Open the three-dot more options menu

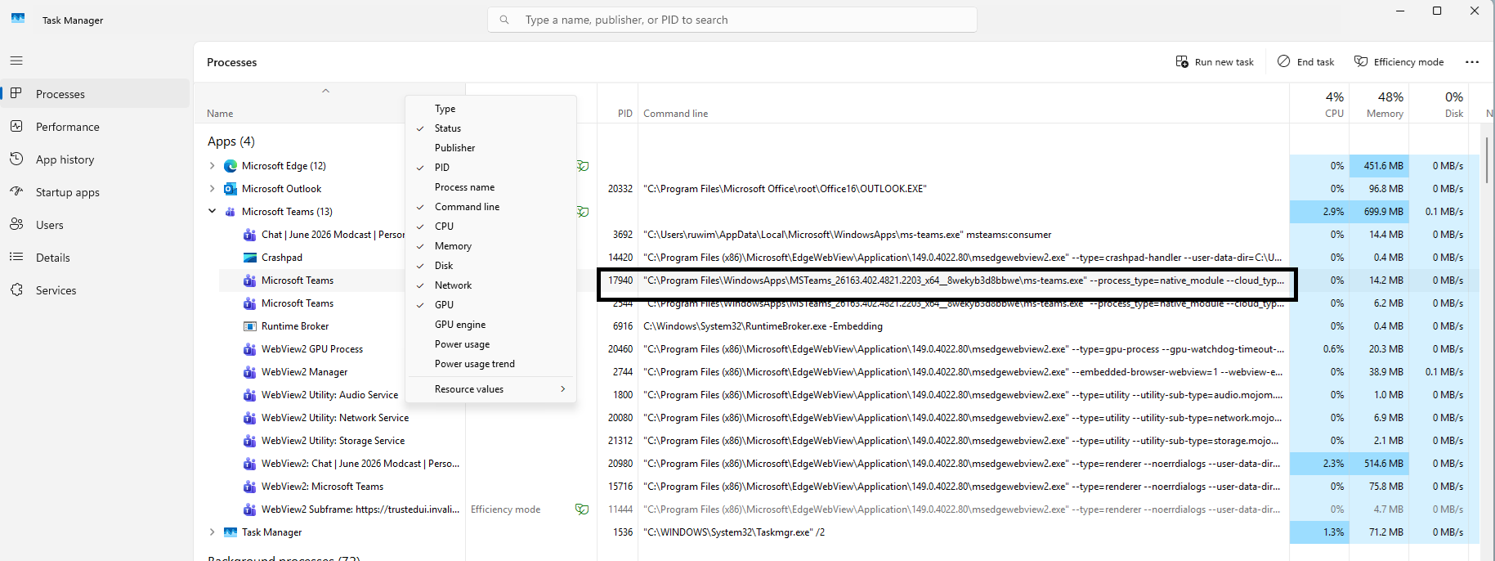coord(1472,62)
